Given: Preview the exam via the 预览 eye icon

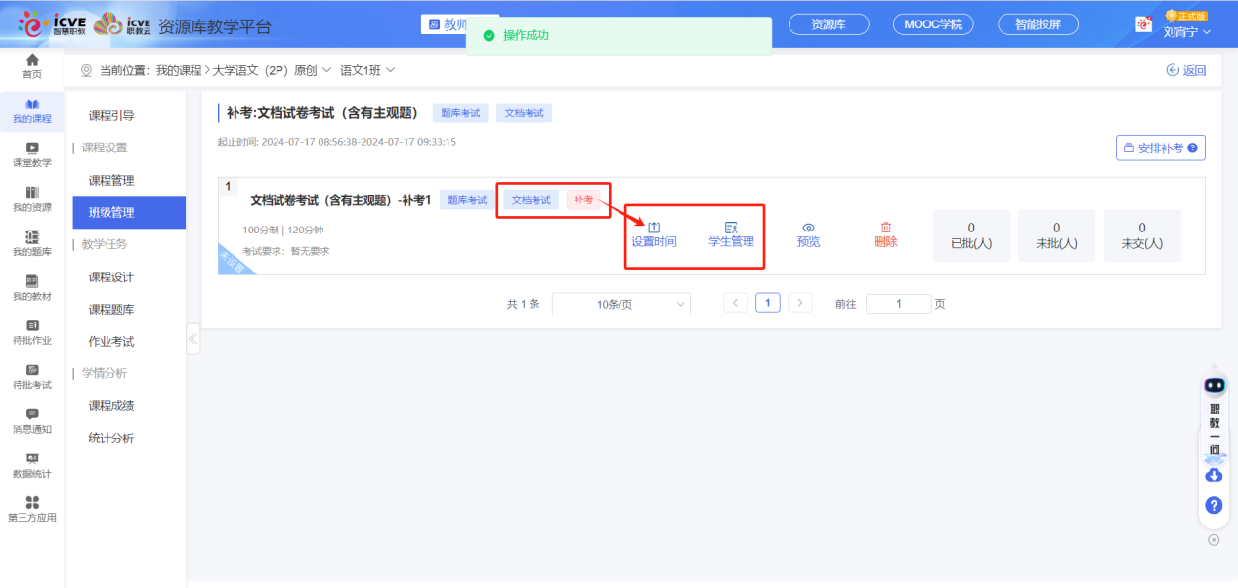Looking at the screenshot, I should point(808,235).
